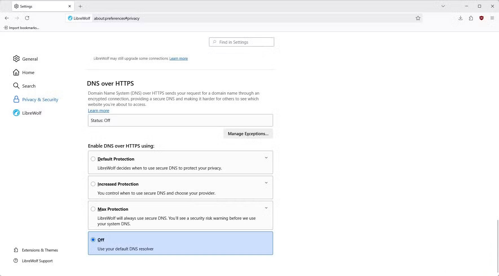
Task: Open Learn more link under DNS description
Action: pyautogui.click(x=98, y=111)
